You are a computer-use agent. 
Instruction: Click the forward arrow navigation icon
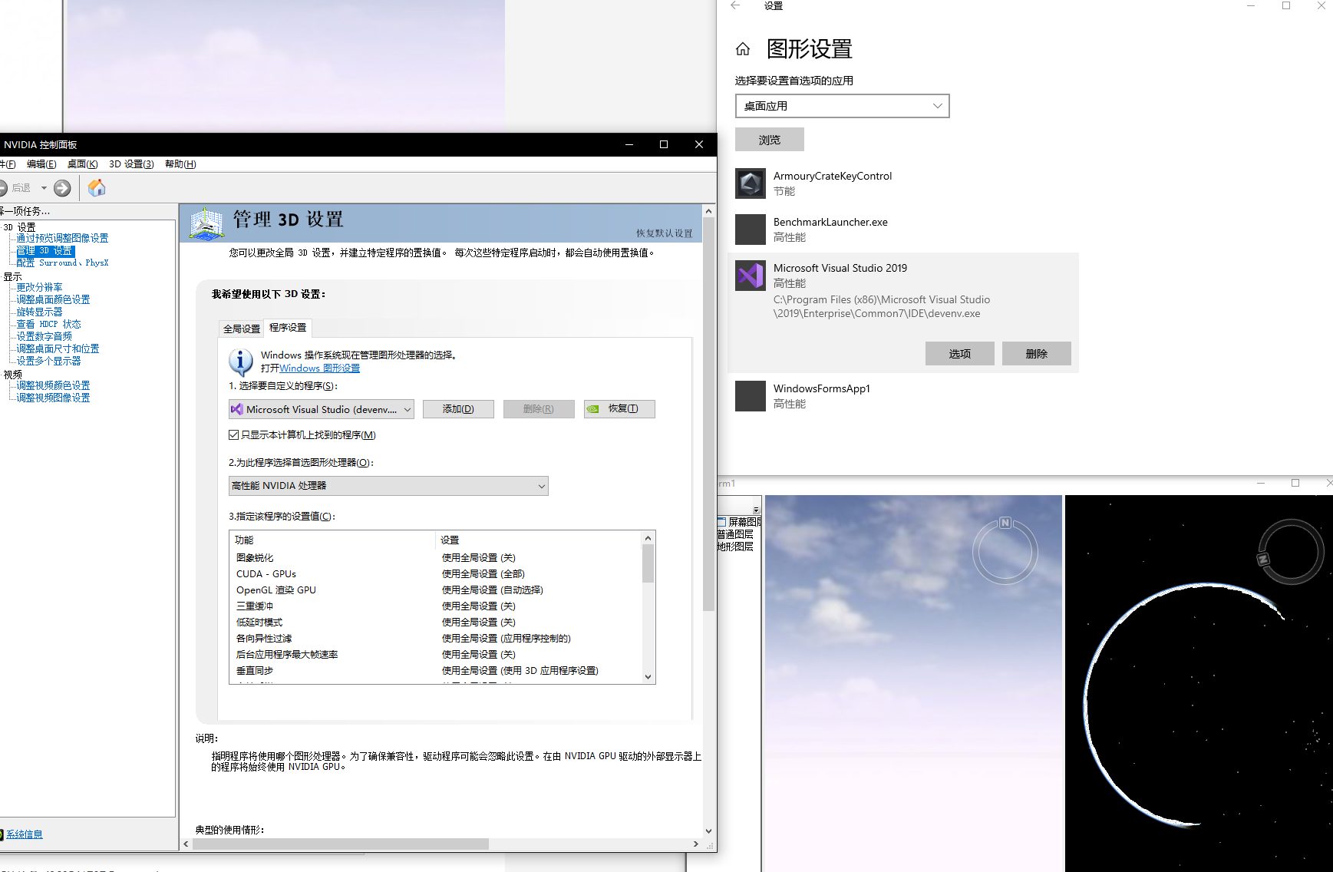62,188
